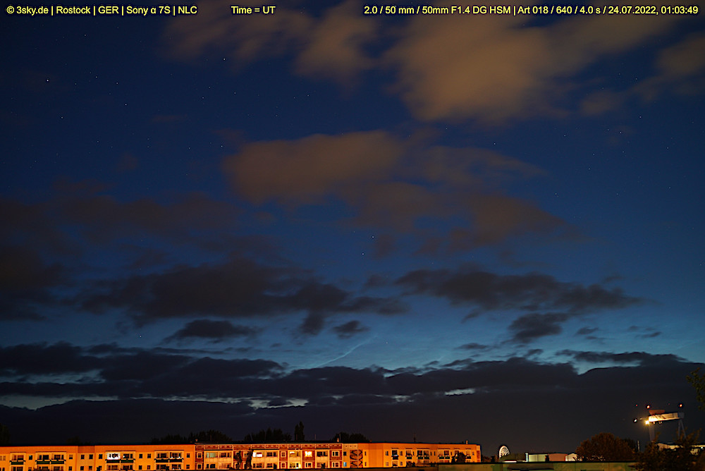The width and height of the screenshot is (705, 471).
Task: Click the word 'Rostock' in caption
Action: click(x=73, y=10)
